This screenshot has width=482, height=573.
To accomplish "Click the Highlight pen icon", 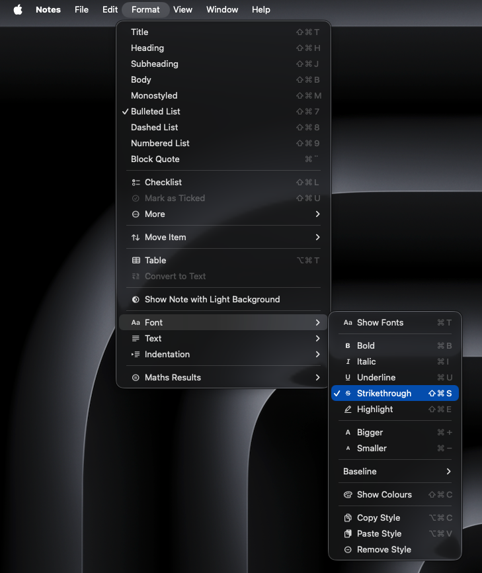I will [348, 410].
